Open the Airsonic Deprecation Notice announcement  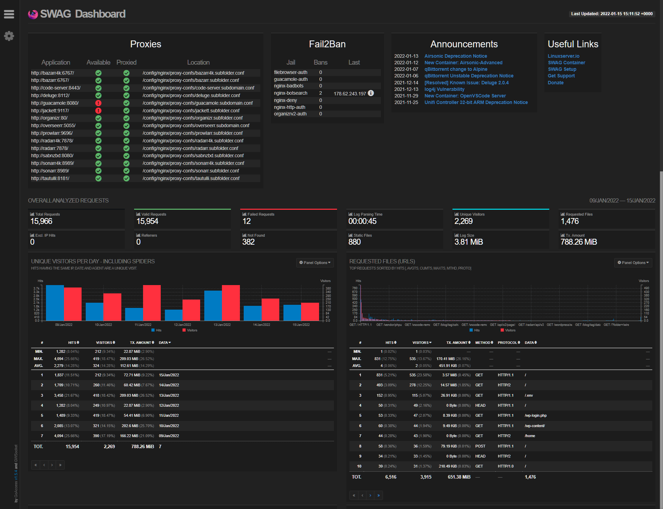[x=456, y=56]
